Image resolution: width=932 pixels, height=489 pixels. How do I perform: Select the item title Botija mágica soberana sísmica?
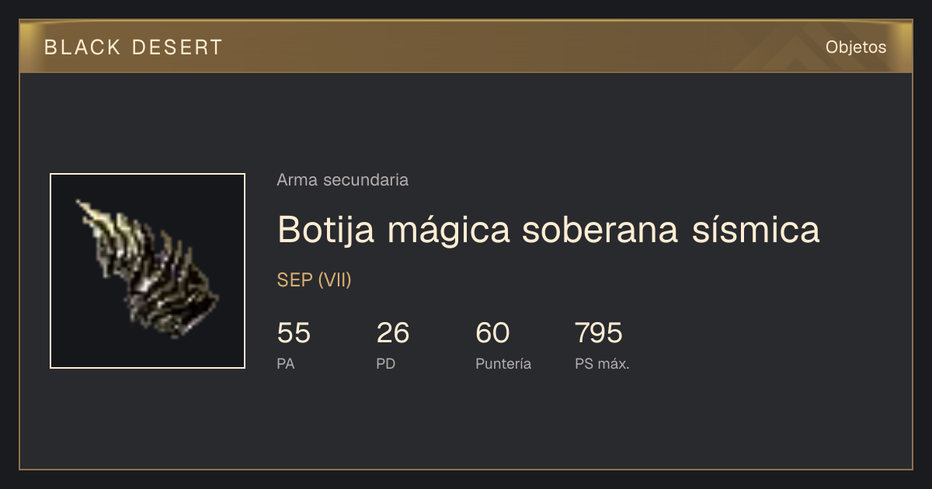click(x=548, y=231)
